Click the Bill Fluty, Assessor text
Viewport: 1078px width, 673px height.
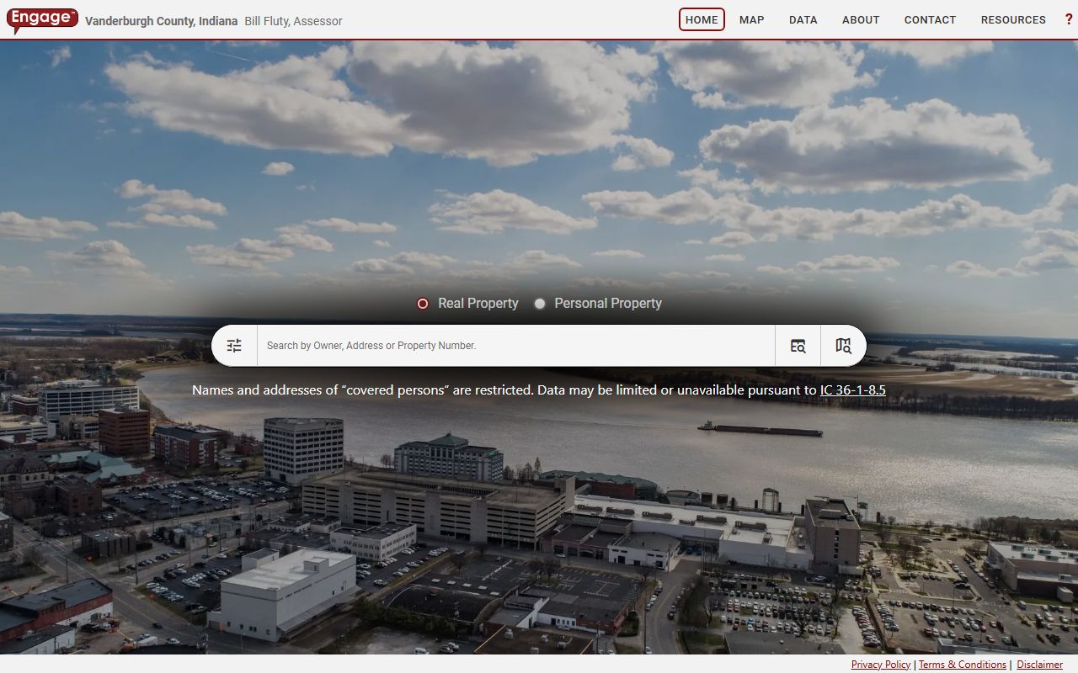click(x=293, y=21)
